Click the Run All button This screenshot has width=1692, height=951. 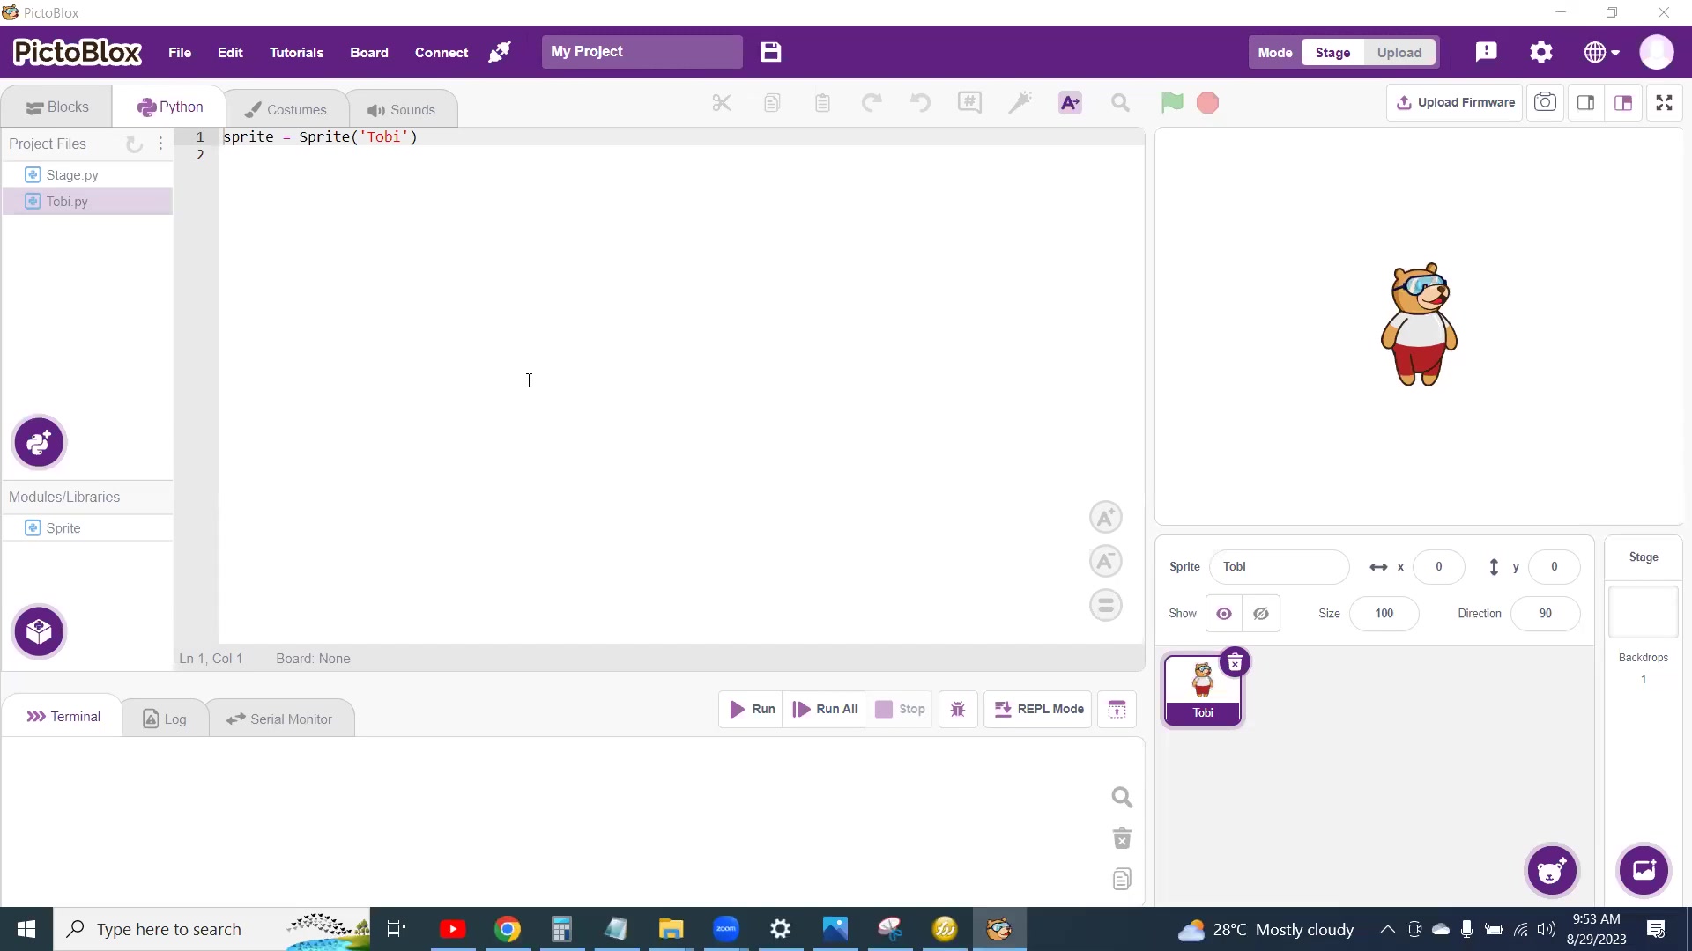tap(824, 709)
